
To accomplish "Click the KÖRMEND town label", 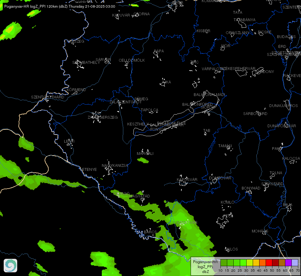I will pyautogui.click(x=76, y=90).
